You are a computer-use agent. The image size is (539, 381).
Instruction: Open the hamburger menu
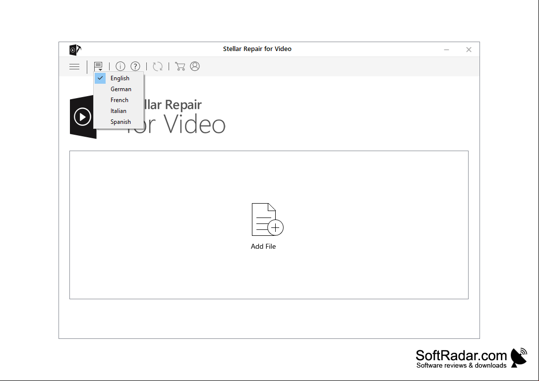click(74, 67)
